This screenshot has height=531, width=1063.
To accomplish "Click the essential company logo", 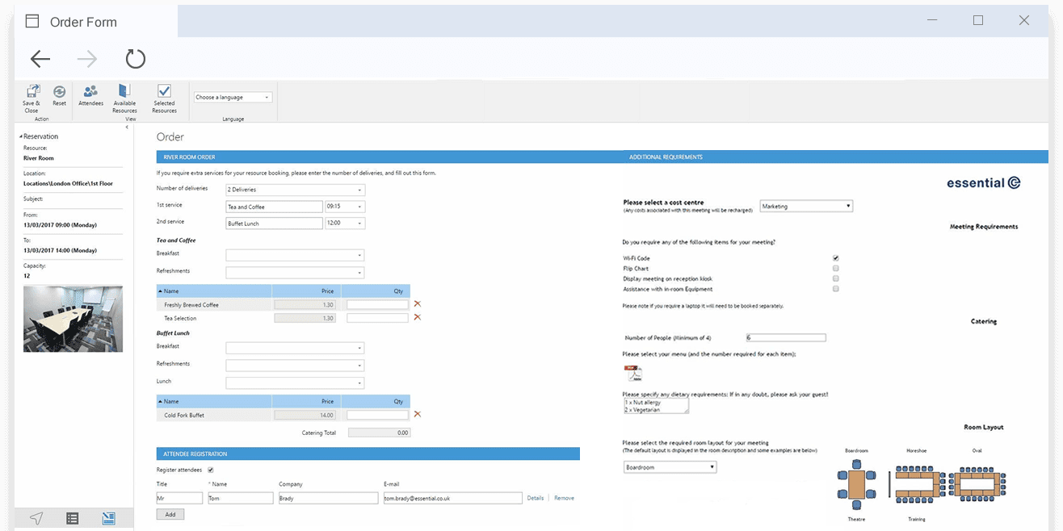I will [x=984, y=183].
